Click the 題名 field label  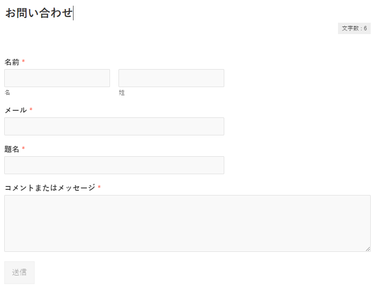pos(12,149)
